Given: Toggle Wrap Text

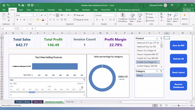Looking at the screenshot, I should pos(79,15).
